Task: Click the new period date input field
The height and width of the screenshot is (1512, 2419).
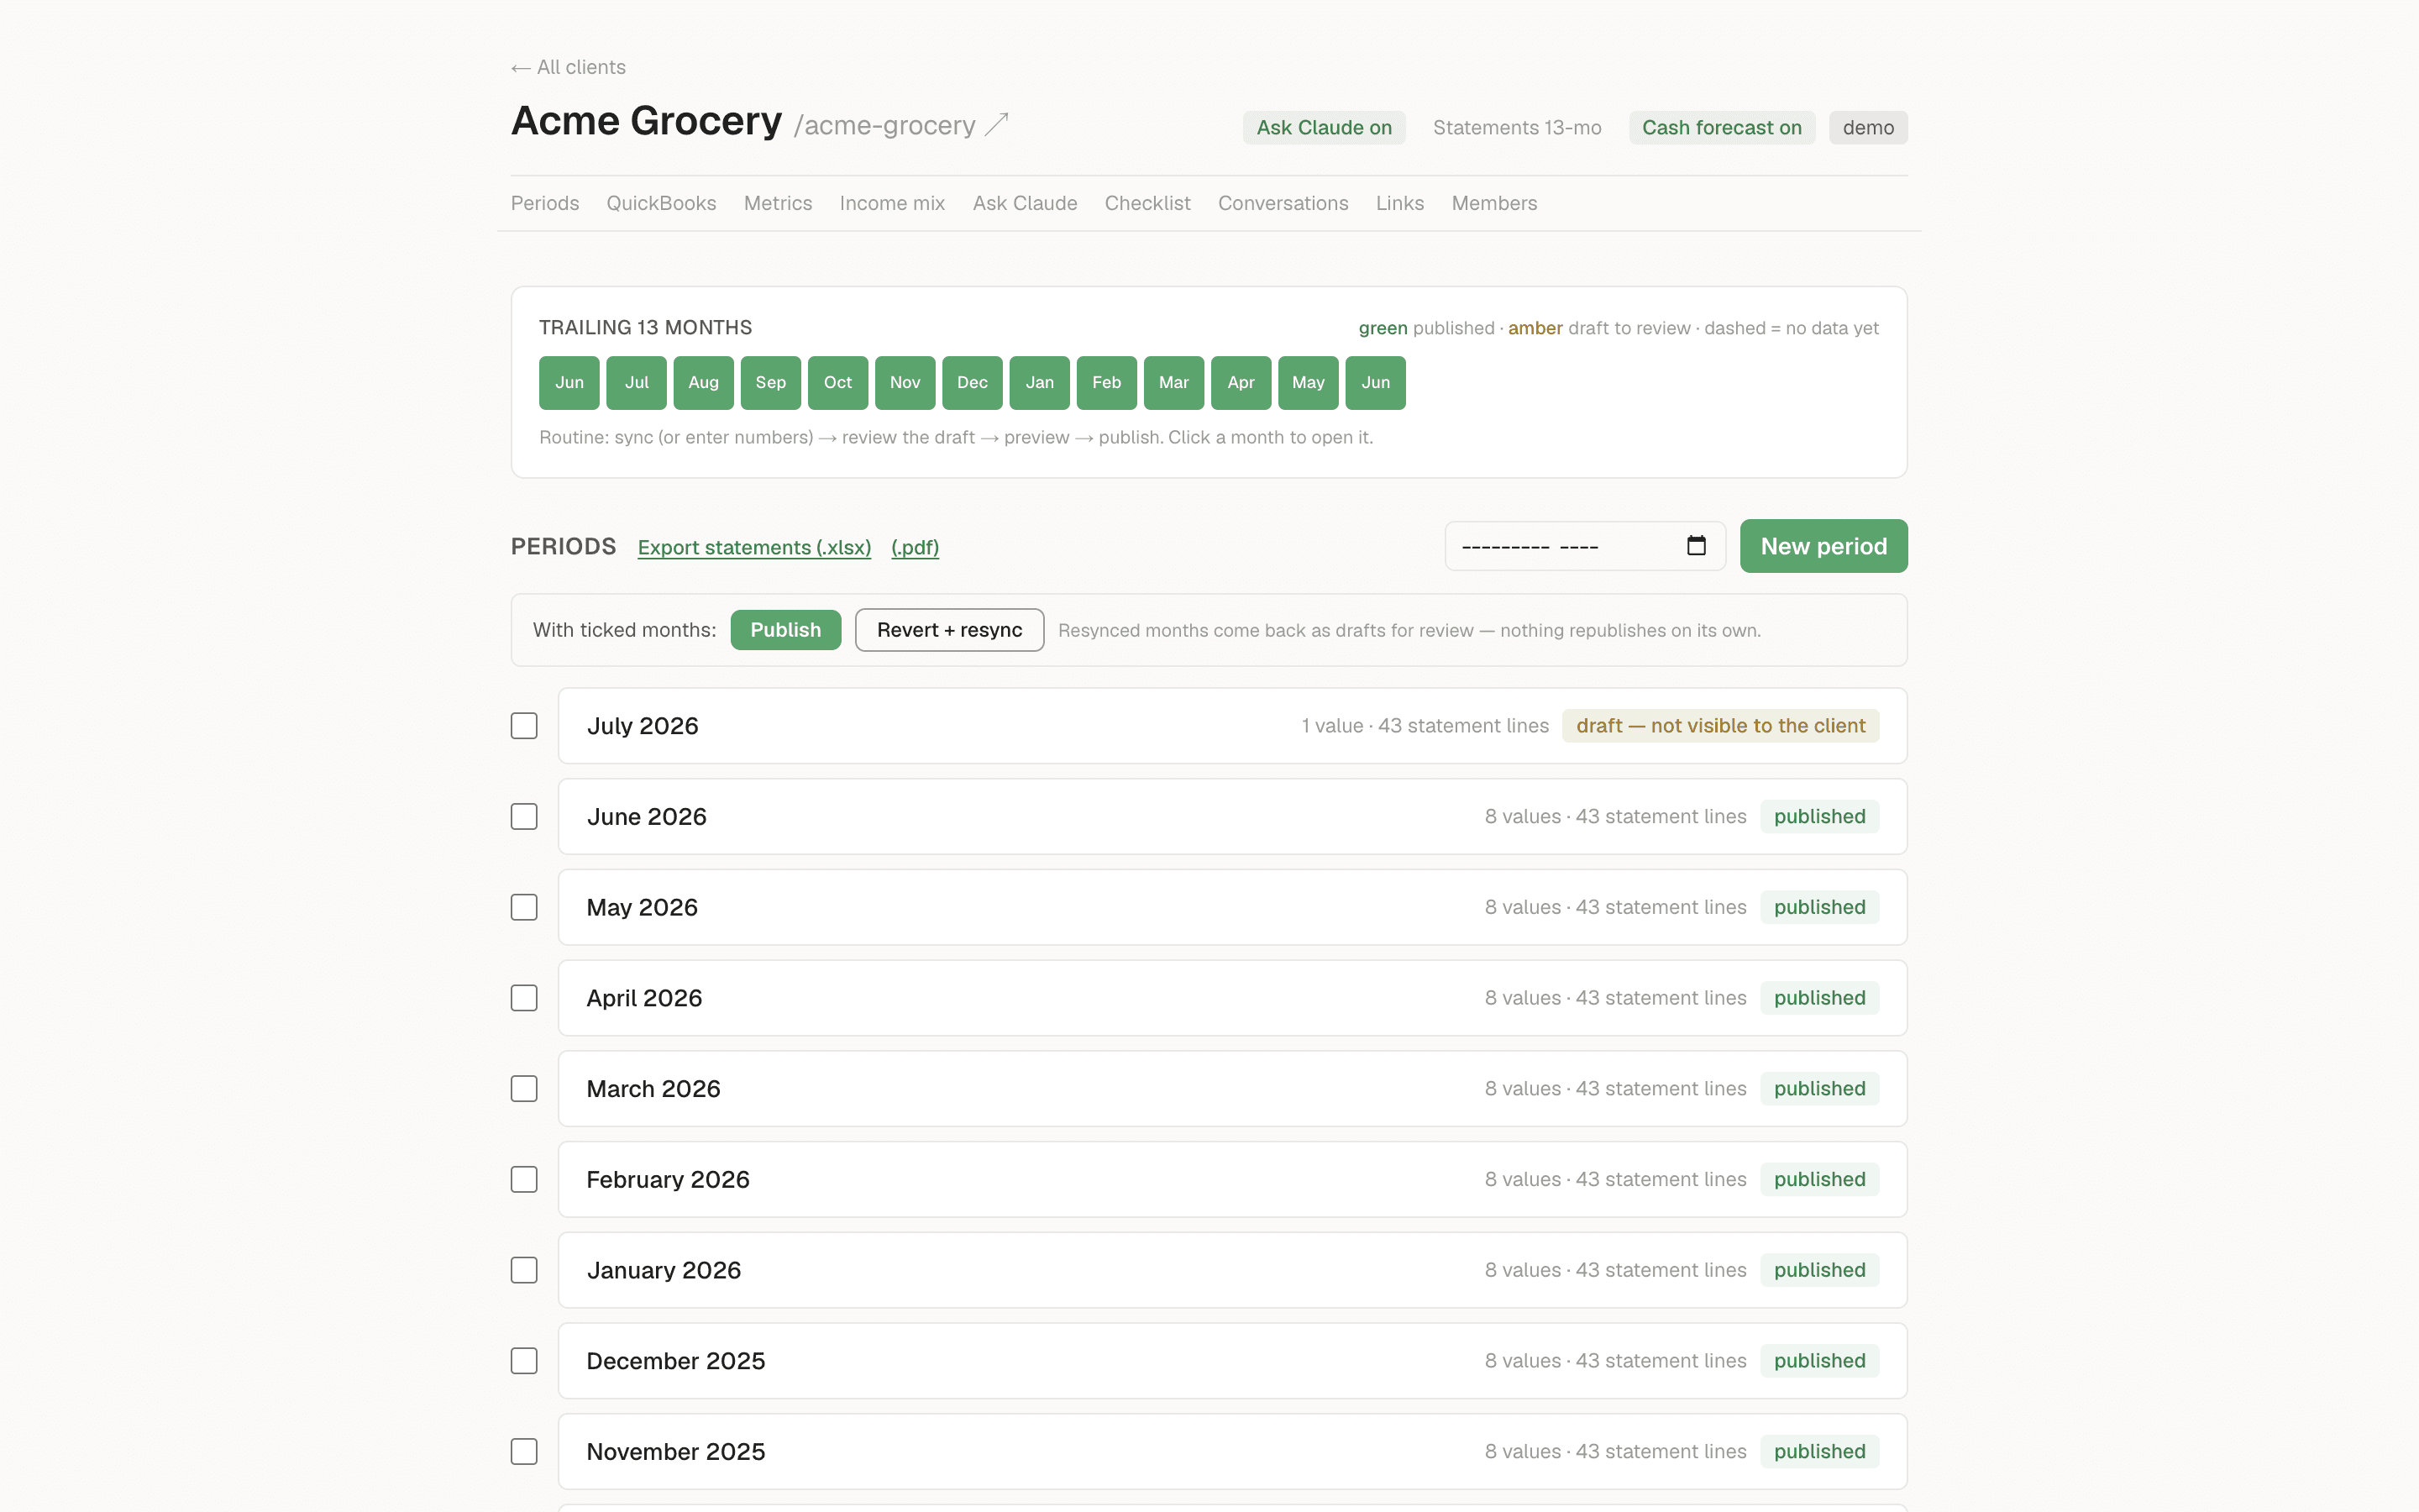Action: pyautogui.click(x=1584, y=546)
